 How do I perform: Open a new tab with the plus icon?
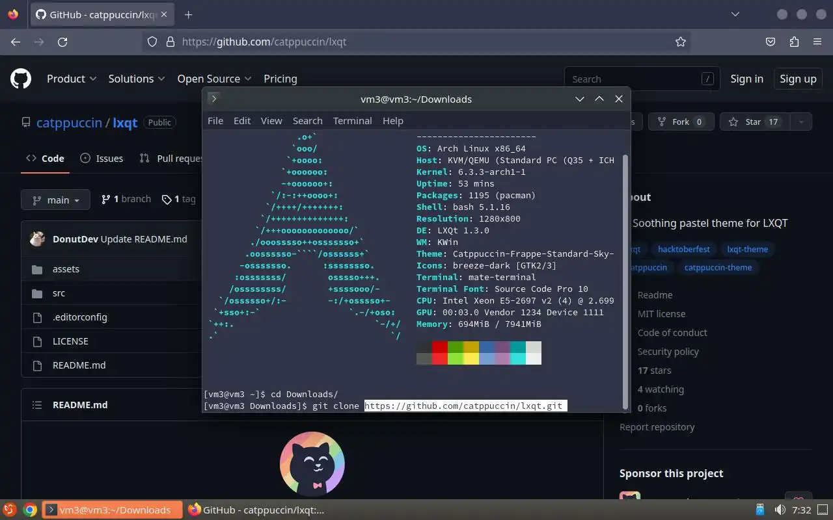(x=189, y=14)
